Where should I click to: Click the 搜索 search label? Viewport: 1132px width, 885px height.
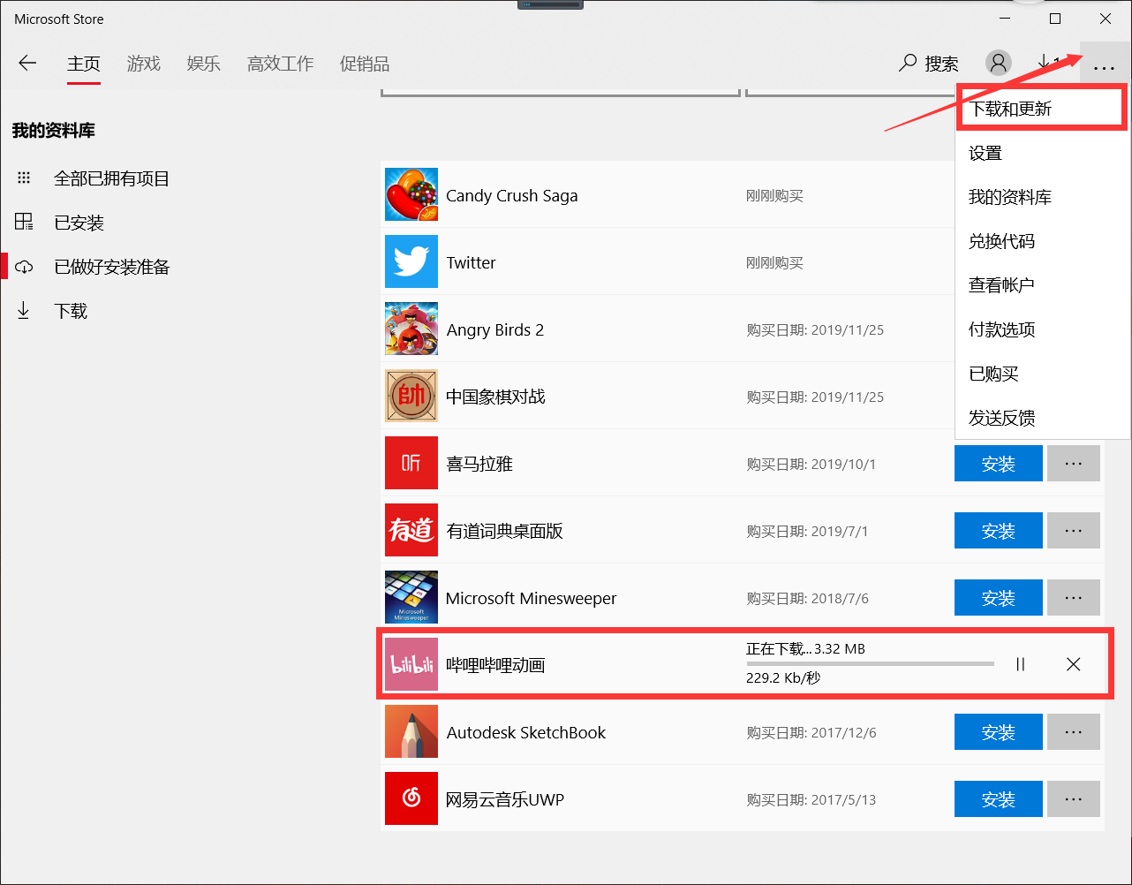[x=941, y=64]
